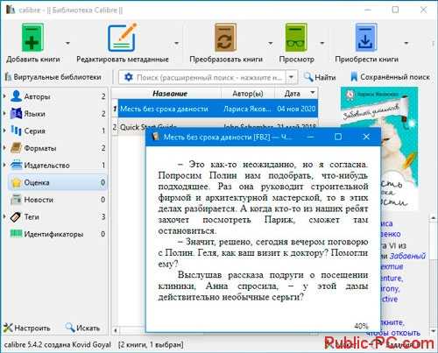Open the search history dropdown arrow
The height and width of the screenshot is (353, 438).
coord(291,78)
